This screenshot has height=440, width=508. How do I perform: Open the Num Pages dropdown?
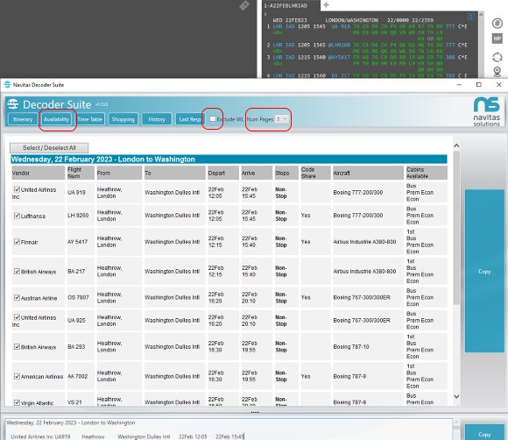(x=281, y=119)
